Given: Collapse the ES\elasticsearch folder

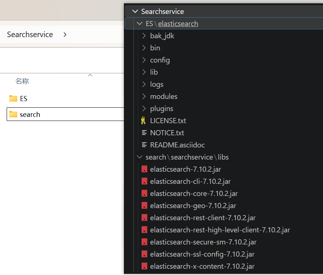Looking at the screenshot, I should tap(140, 24).
